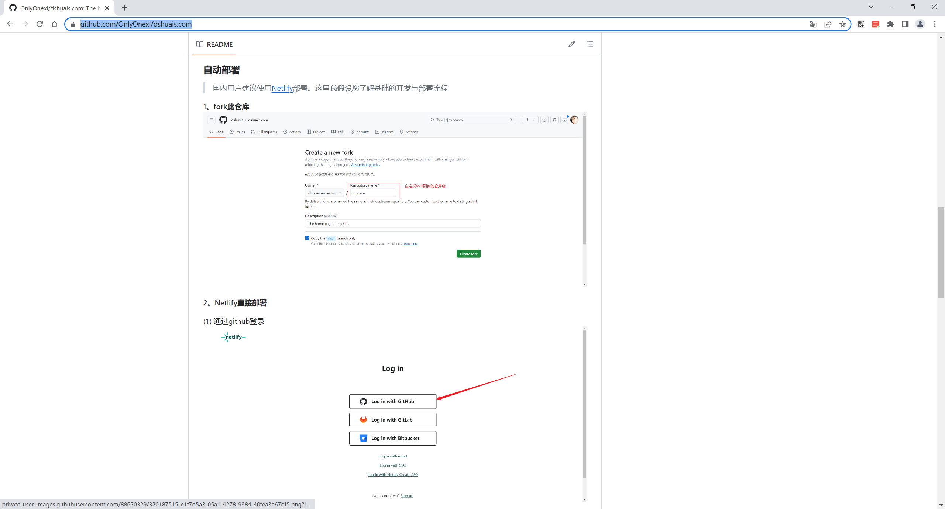The image size is (945, 509).
Task: Open a new browser tab
Action: pos(124,8)
